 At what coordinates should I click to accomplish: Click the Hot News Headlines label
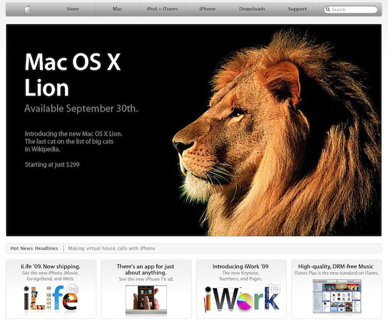(x=34, y=248)
